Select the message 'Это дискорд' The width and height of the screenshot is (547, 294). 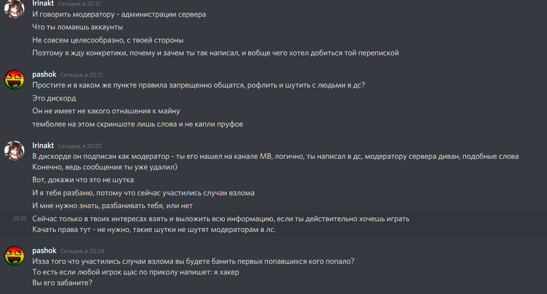[54, 98]
